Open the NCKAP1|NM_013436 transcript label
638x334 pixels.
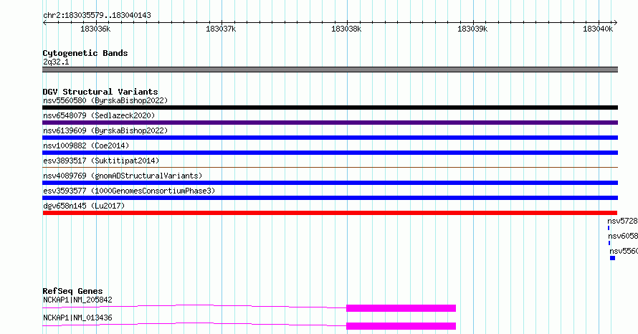(77, 318)
